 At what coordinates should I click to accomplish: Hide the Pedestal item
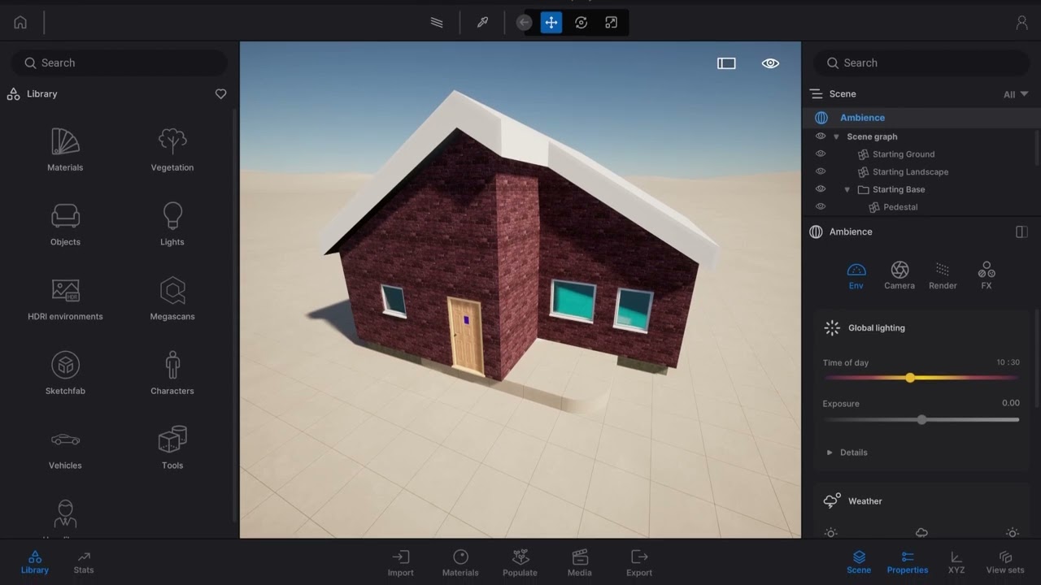pos(821,207)
